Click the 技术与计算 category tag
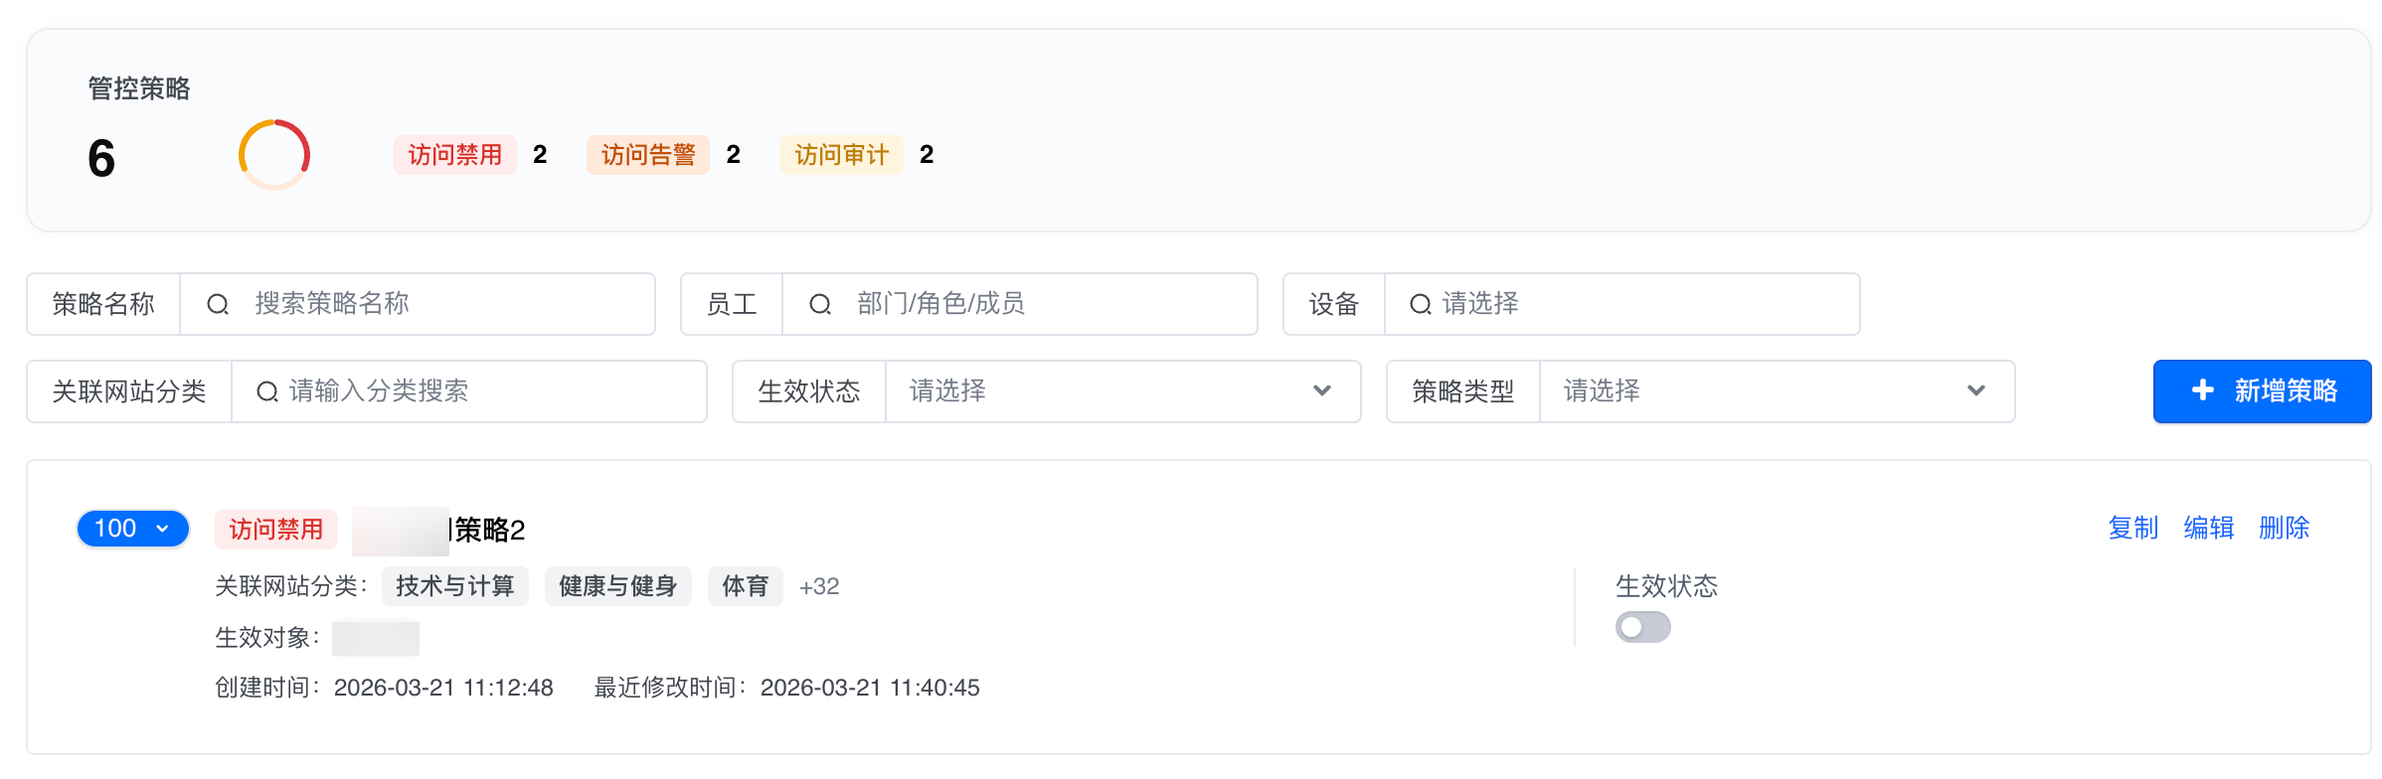The width and height of the screenshot is (2382, 779). click(x=454, y=586)
